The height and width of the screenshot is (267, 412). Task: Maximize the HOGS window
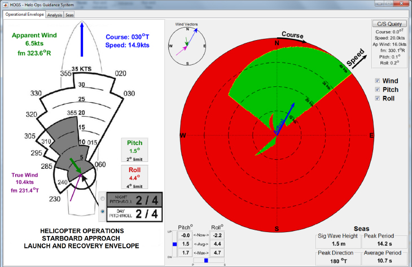(389, 4)
